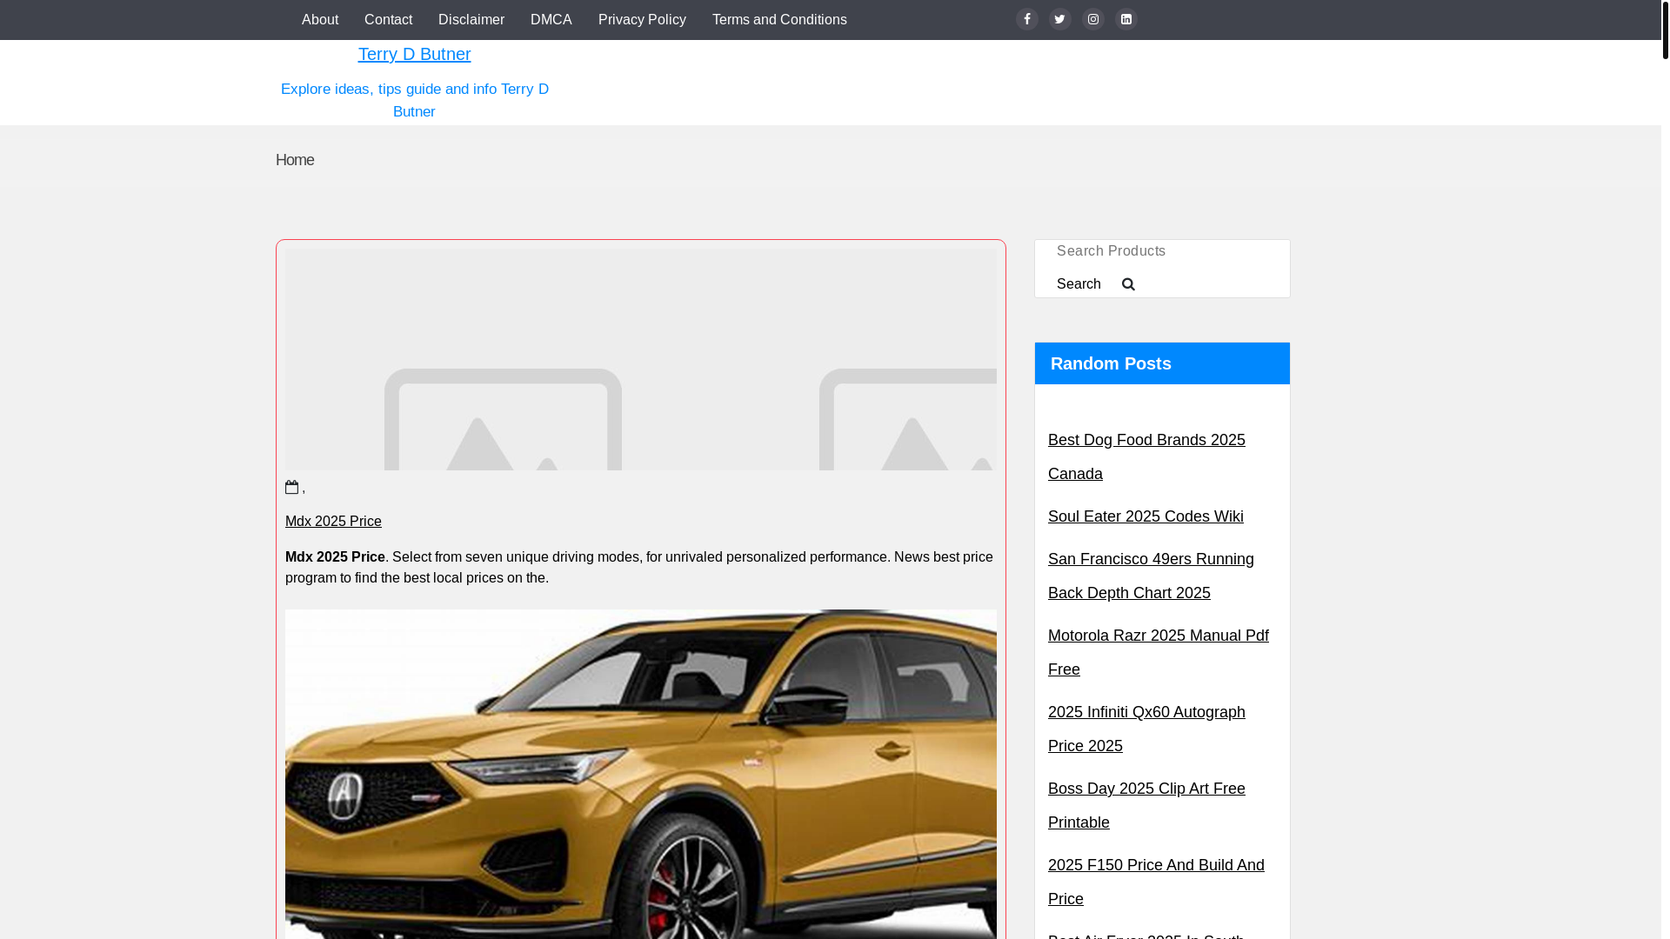Viewport: 1670px width, 939px height.
Task: Open the Instagram social icon
Action: tap(1093, 19)
